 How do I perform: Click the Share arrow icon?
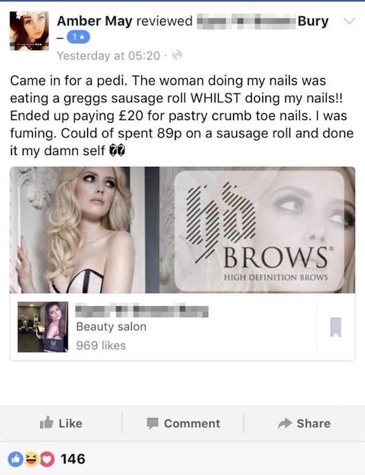[x=285, y=423]
